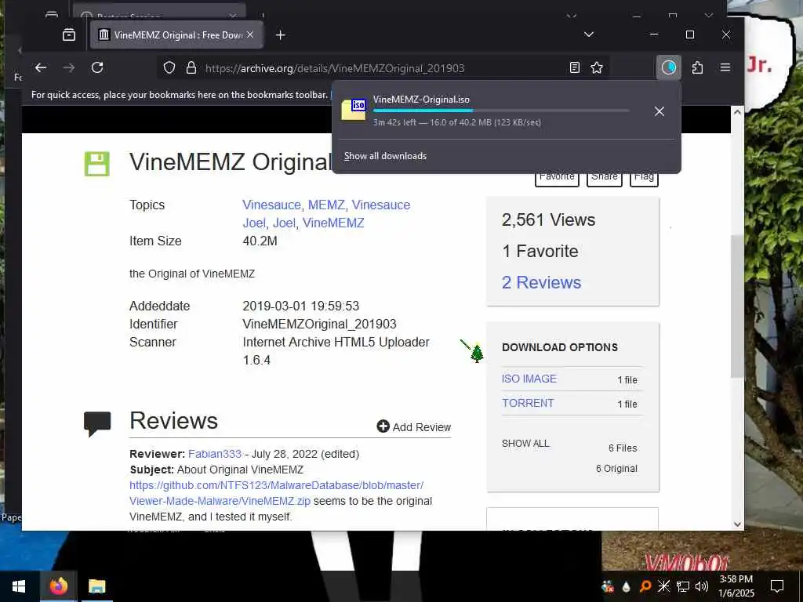Toggle the downloads panel button
Image resolution: width=803 pixels, height=602 pixels.
tap(668, 67)
